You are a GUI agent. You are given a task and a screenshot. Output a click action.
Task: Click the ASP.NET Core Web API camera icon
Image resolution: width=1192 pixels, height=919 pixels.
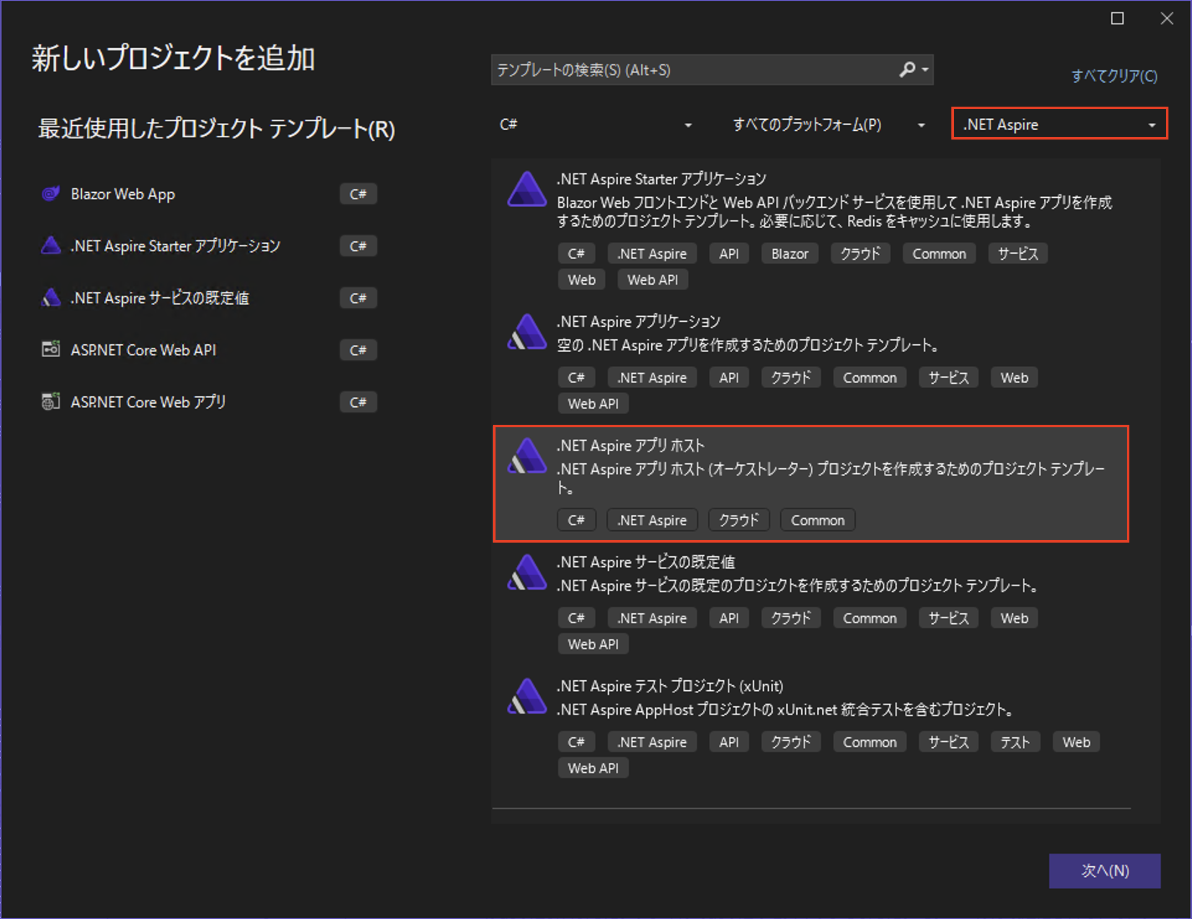(x=51, y=350)
